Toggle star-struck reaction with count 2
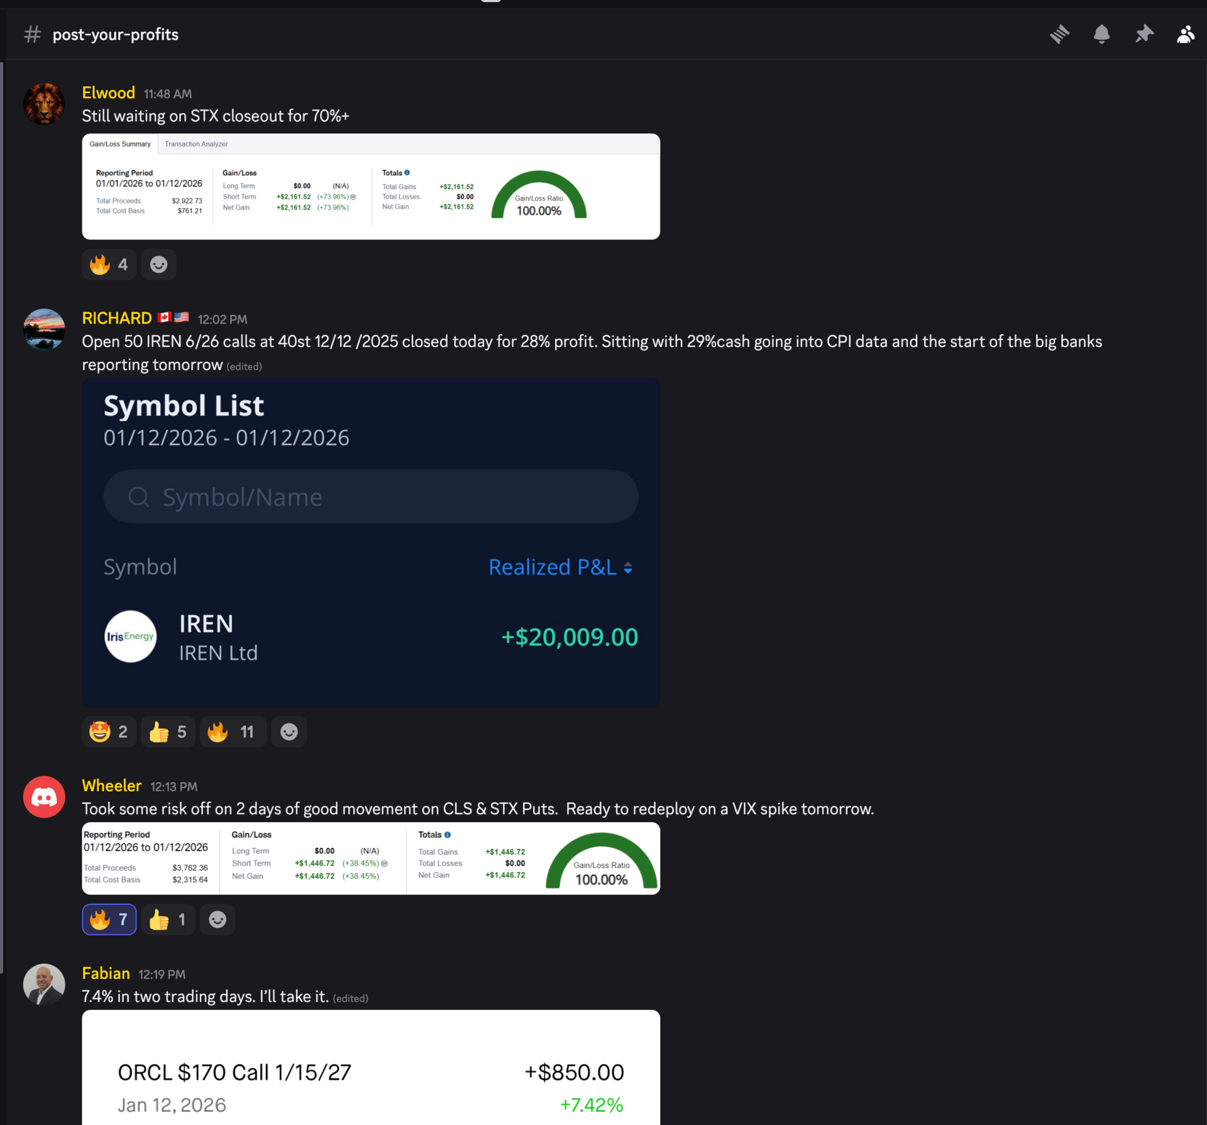 (x=109, y=732)
